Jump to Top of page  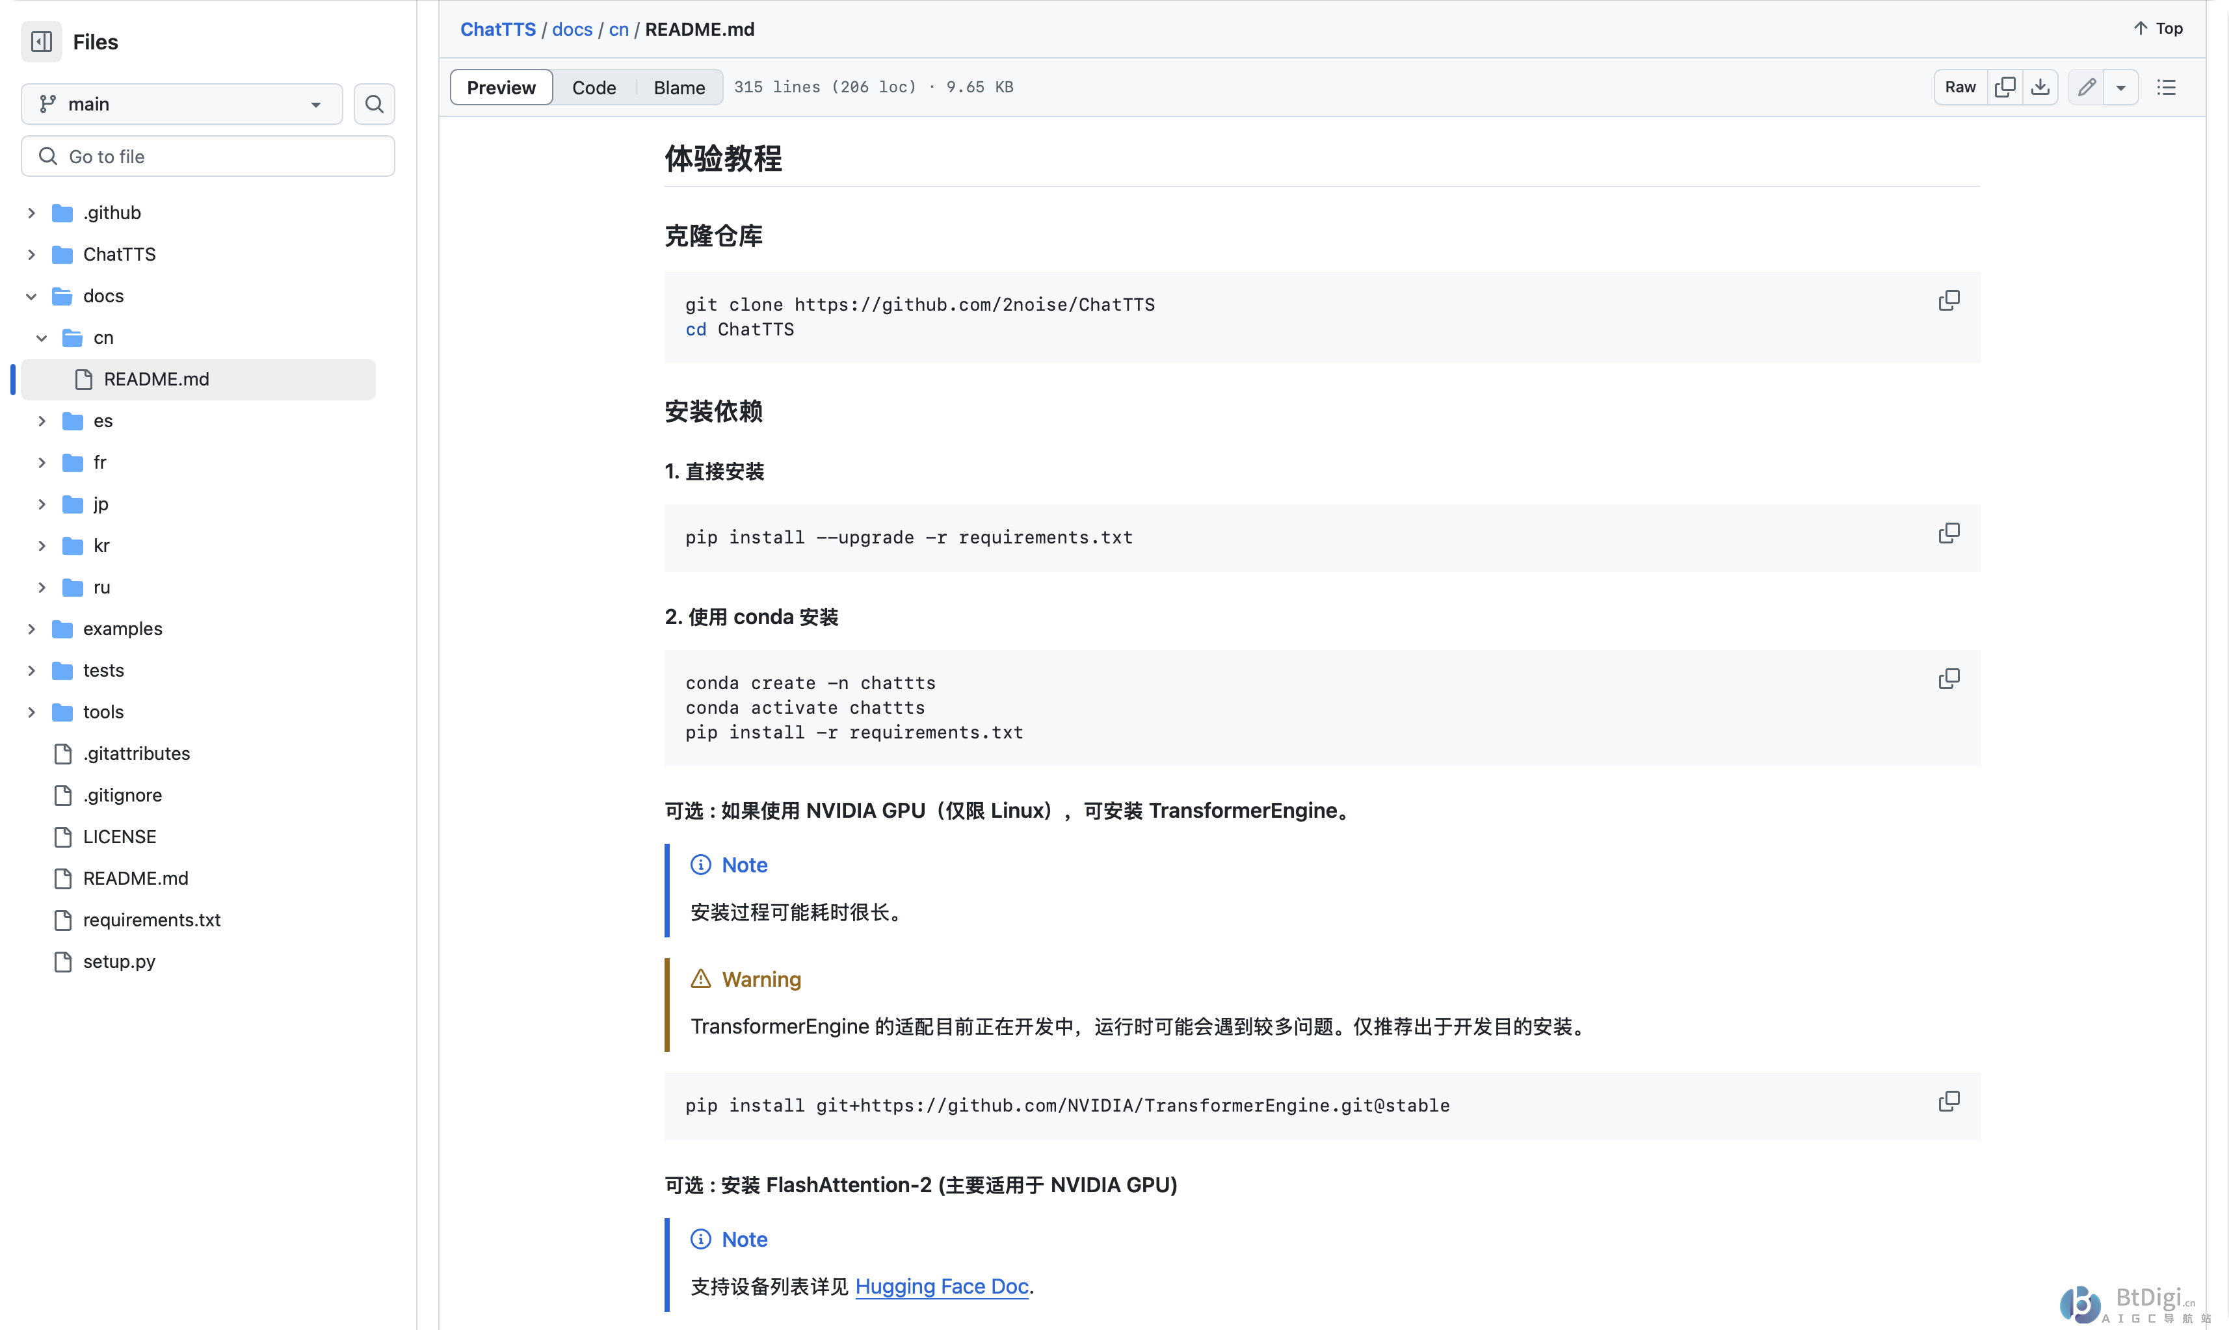[2158, 29]
